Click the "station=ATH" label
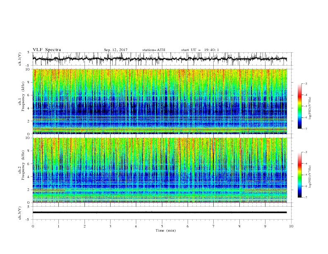The image size is (328, 254). (x=154, y=50)
